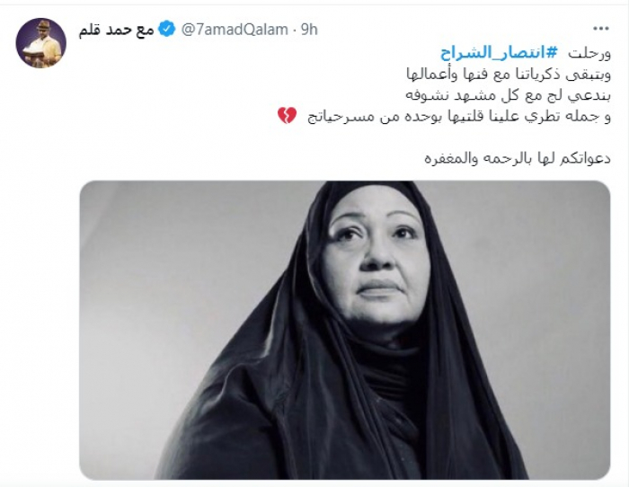The image size is (629, 487).
Task: Click the broken heart emoji
Action: (287, 116)
